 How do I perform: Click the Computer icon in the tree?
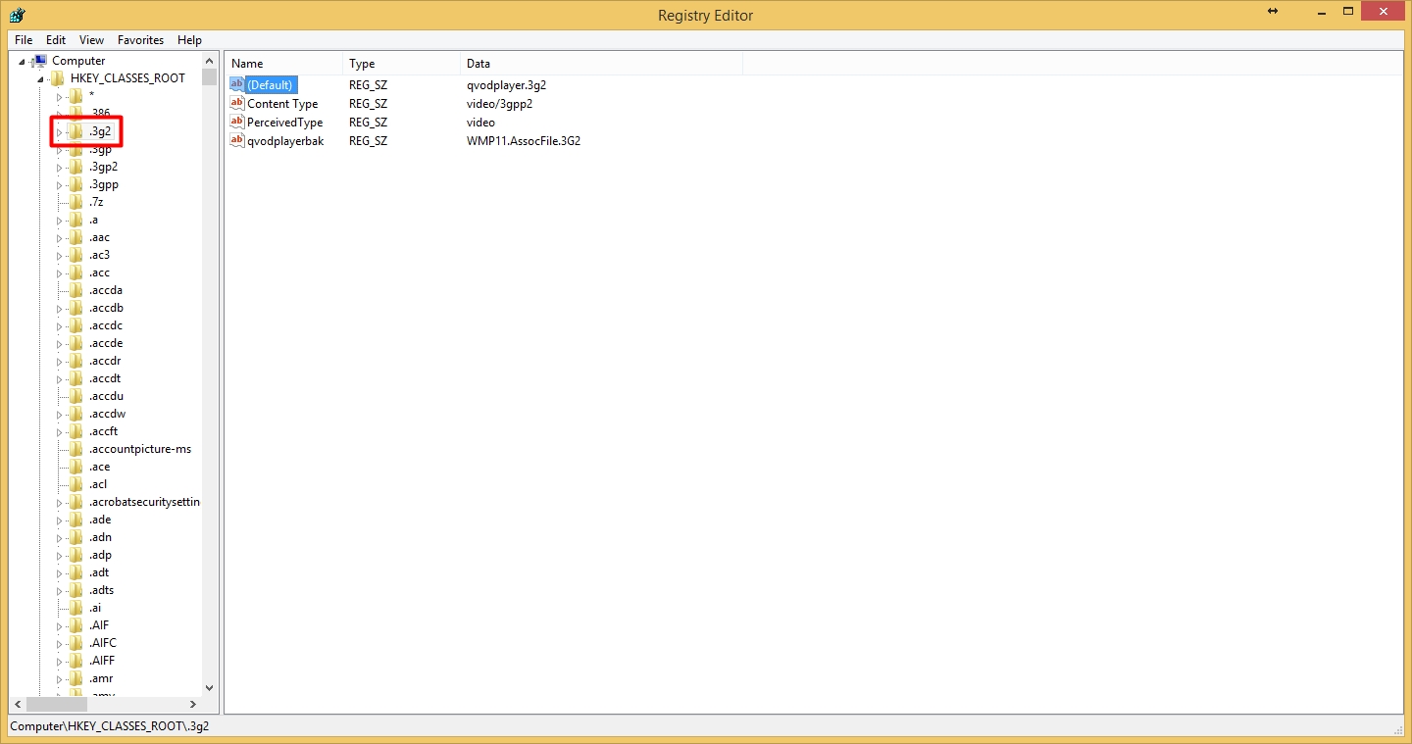pos(40,61)
